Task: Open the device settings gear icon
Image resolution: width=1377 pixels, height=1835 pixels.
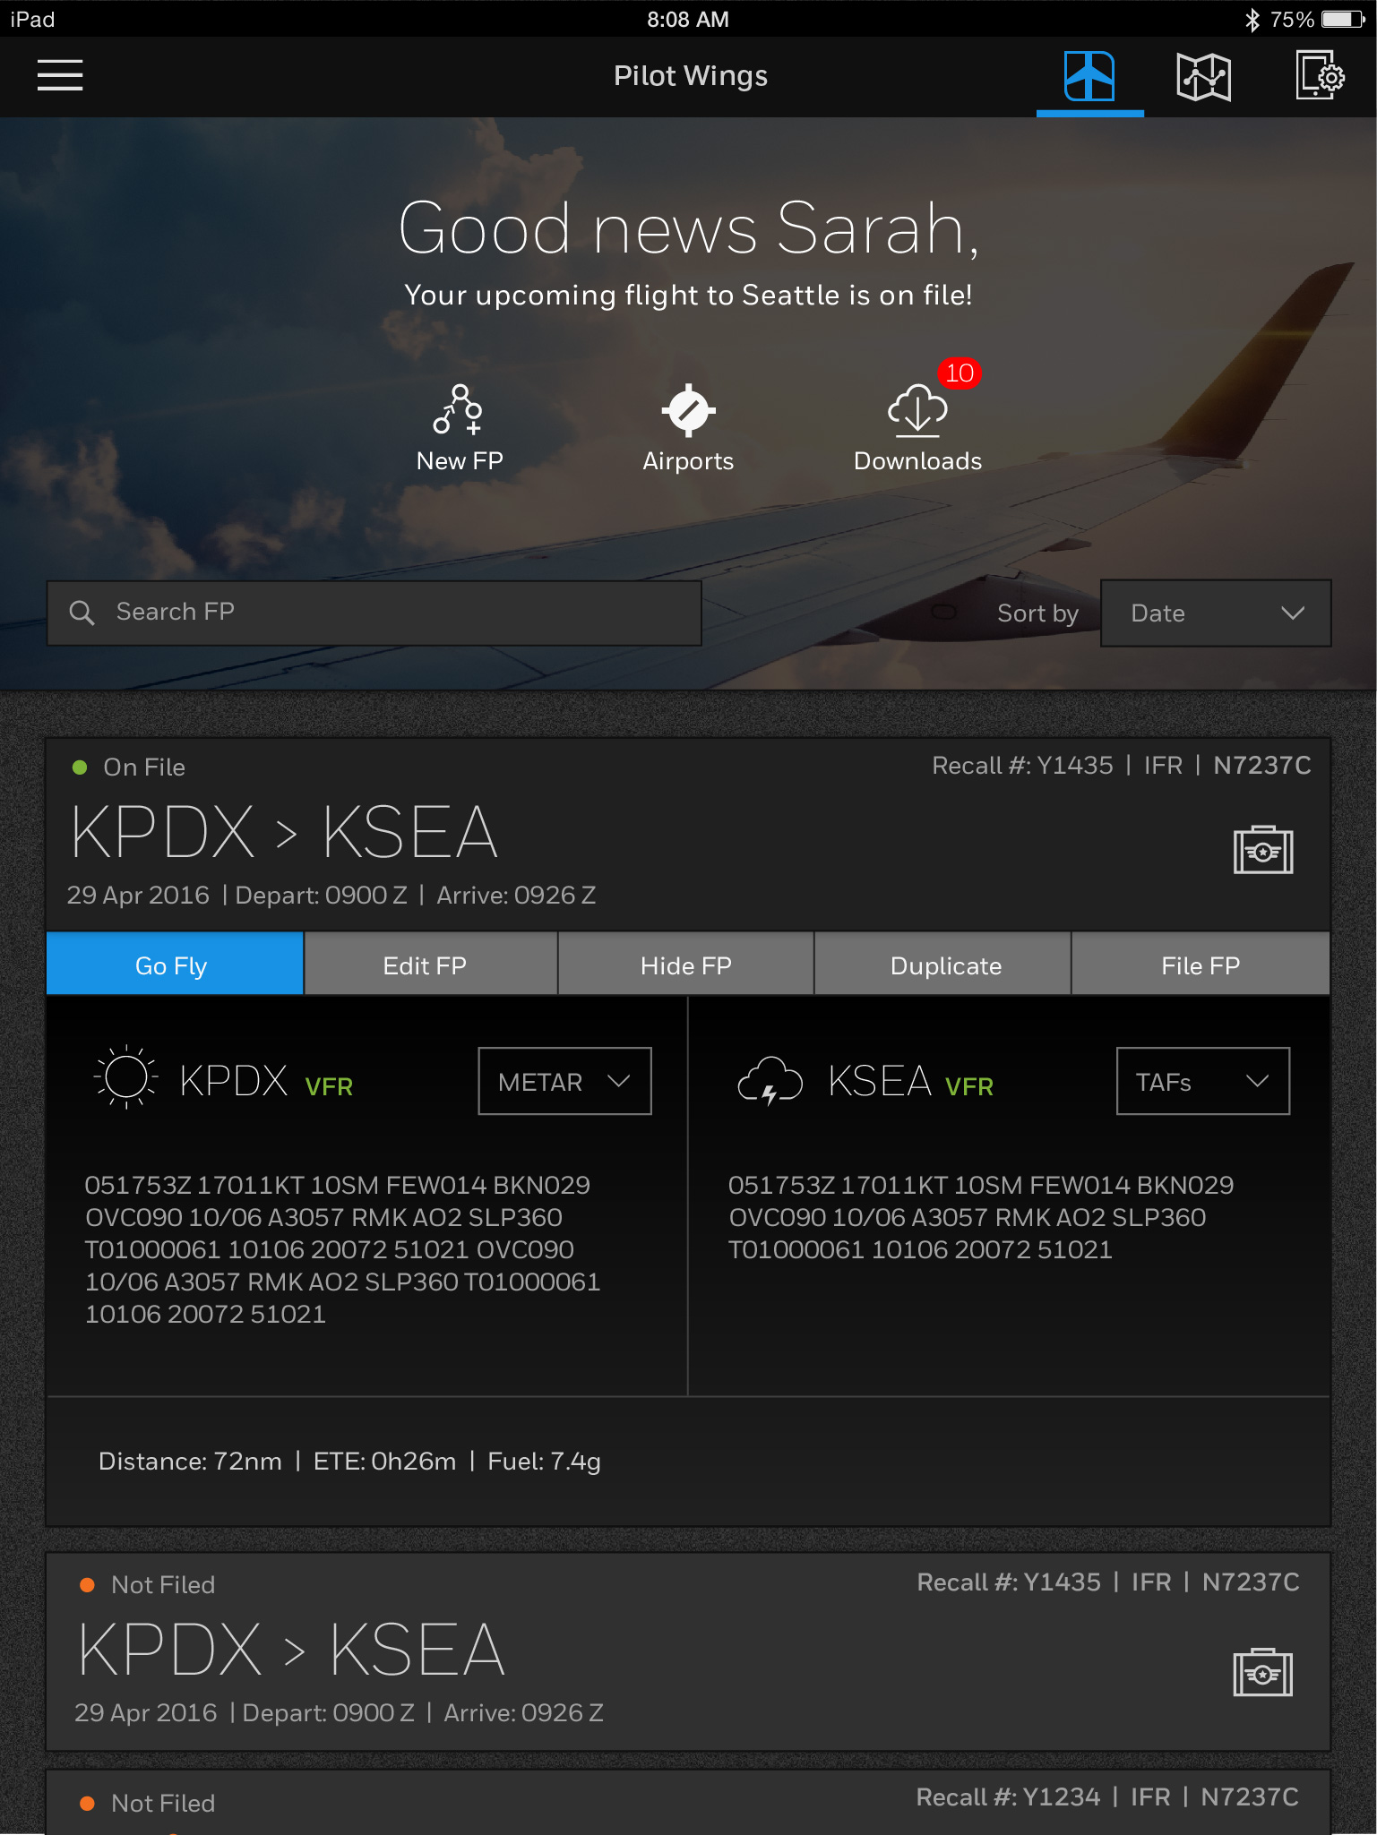Action: click(1320, 76)
